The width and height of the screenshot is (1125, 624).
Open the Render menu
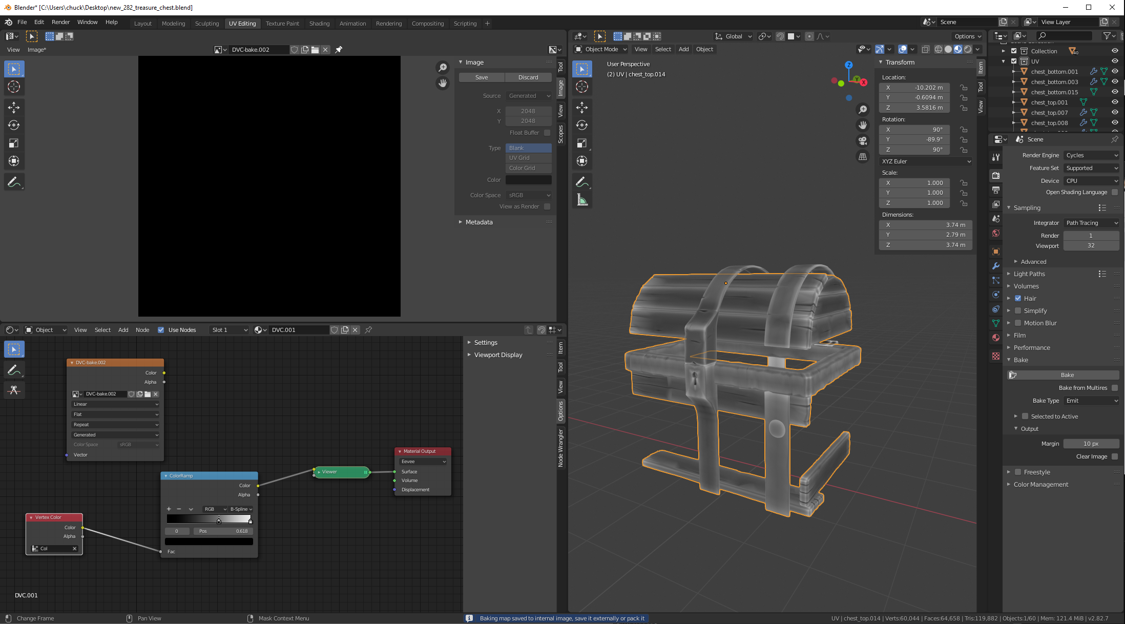pyautogui.click(x=60, y=22)
